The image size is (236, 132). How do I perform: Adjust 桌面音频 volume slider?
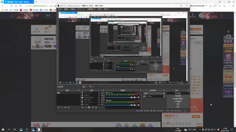pos(119,105)
